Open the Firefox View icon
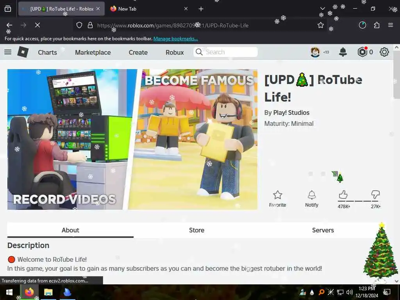 (8, 9)
